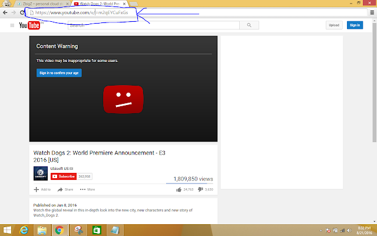Launch Internet Explorer from the taskbar

click(24, 230)
